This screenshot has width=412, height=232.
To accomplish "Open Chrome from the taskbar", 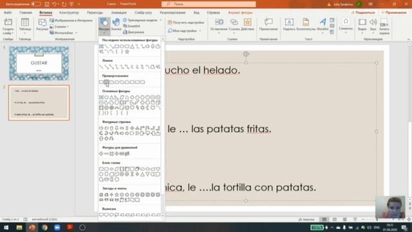I will [44, 227].
